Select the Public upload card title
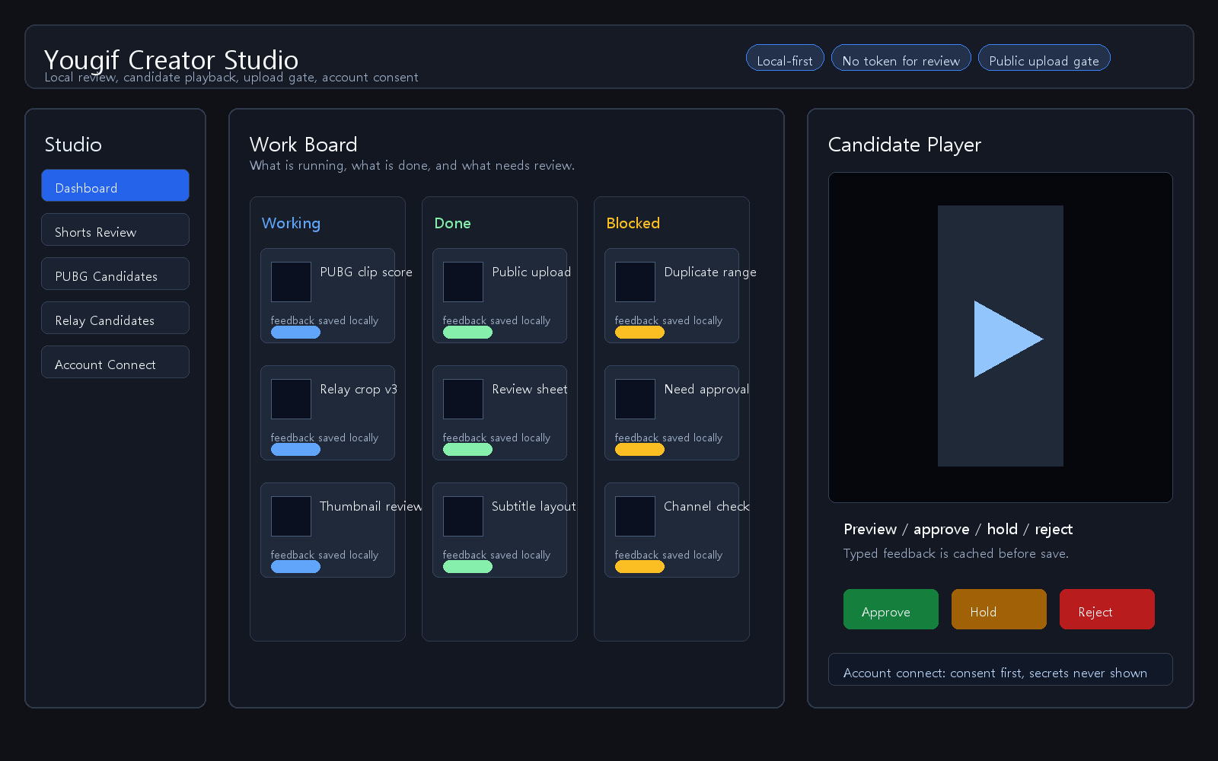 (531, 272)
